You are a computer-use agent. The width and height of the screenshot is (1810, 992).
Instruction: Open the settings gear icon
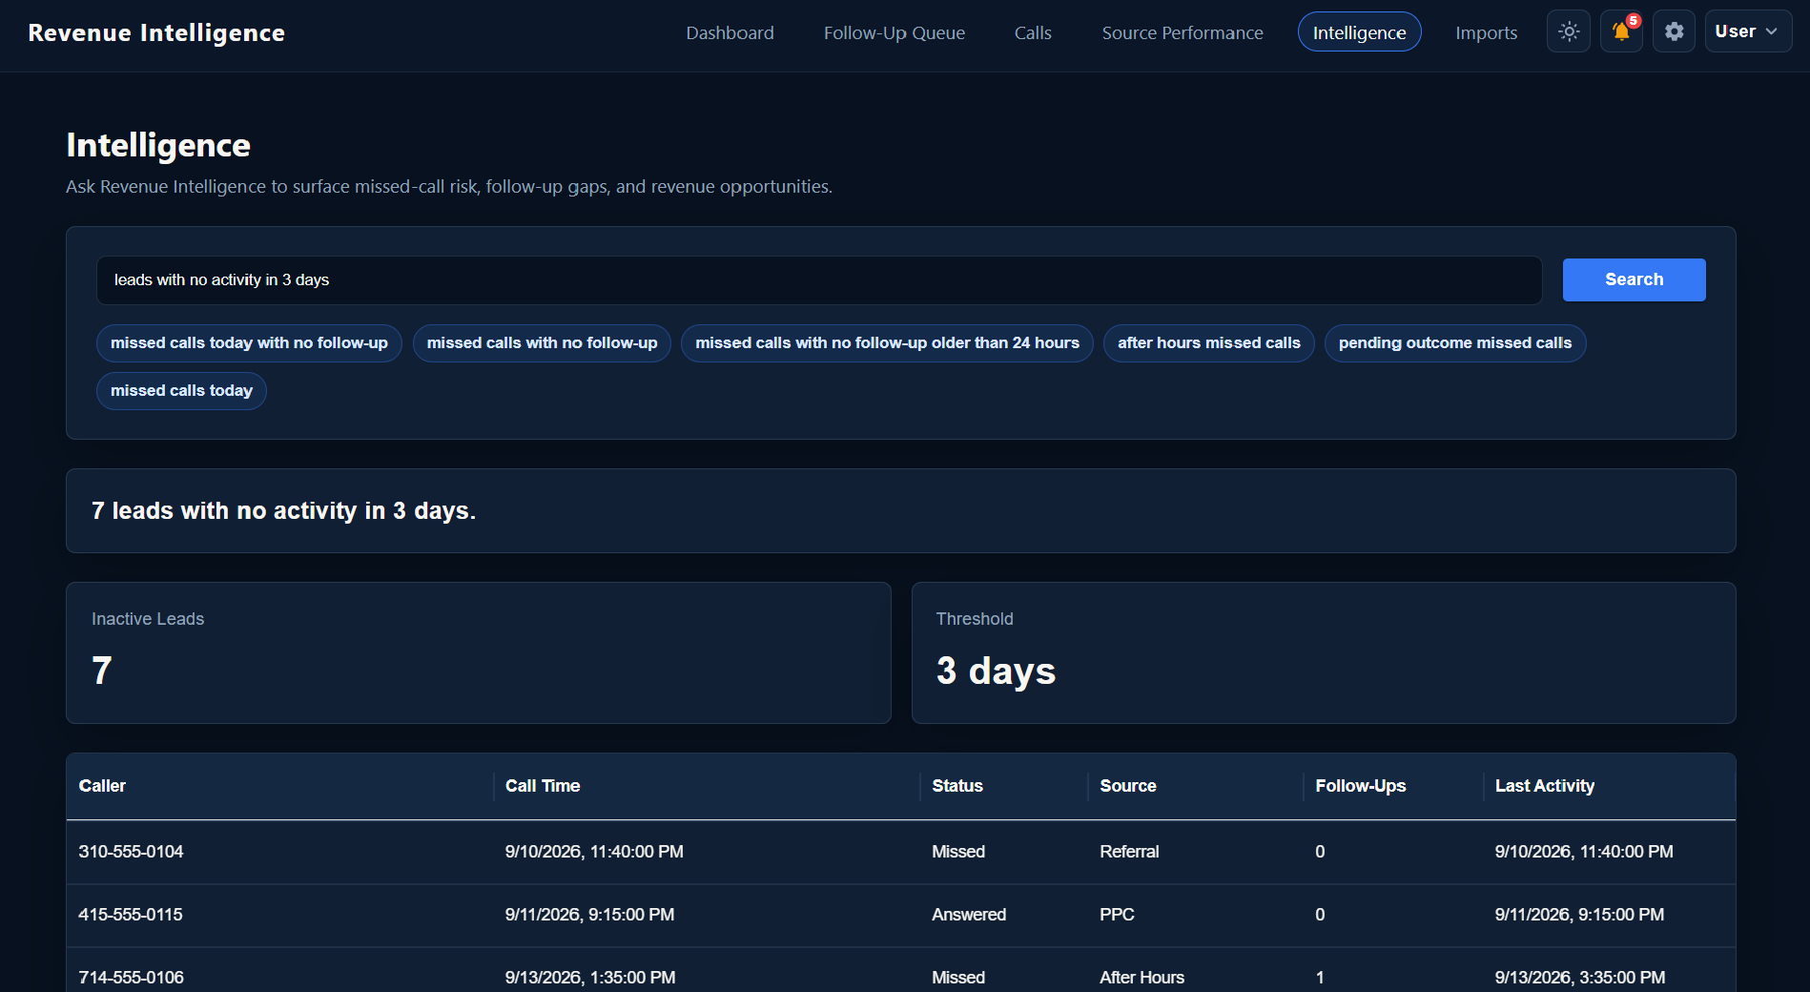1674,31
